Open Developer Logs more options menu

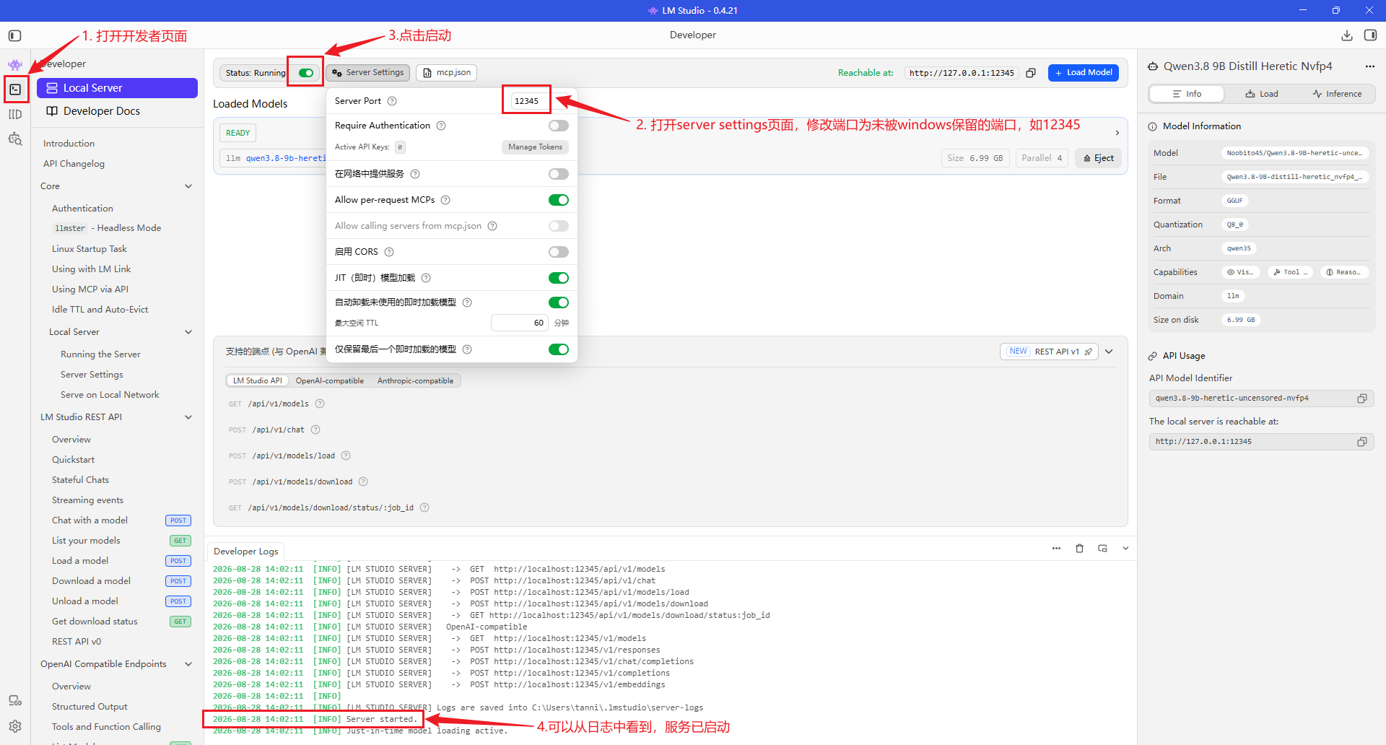click(x=1056, y=549)
